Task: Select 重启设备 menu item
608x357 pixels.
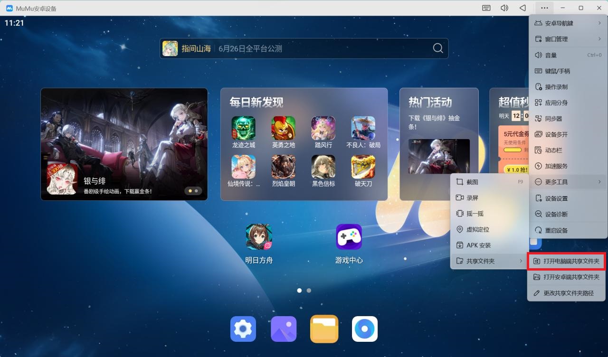Action: click(x=568, y=230)
